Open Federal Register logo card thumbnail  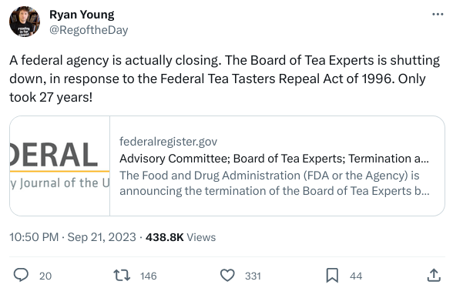pos(60,166)
